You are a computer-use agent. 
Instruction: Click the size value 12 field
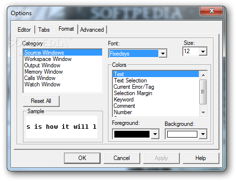[191, 51]
